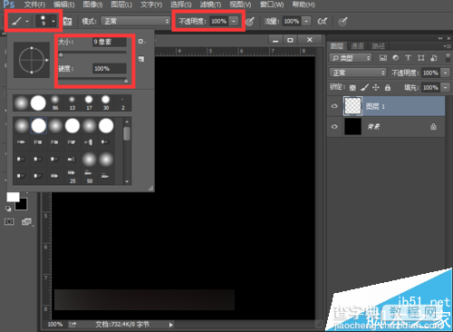Enable airbrush build-up icon beside flow

323,21
